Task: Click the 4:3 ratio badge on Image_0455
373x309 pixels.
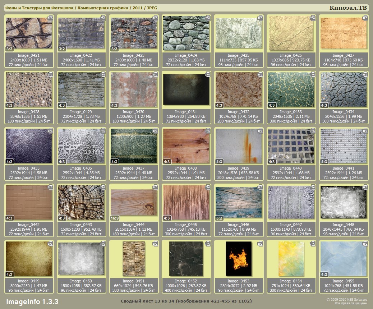Action: 324,275
